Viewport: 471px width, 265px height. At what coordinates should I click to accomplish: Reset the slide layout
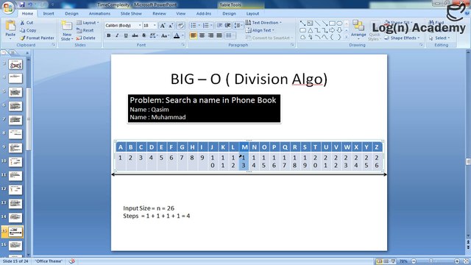pyautogui.click(x=85, y=30)
